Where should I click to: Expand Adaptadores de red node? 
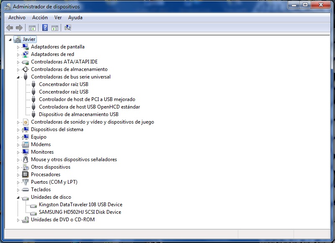(x=18, y=55)
